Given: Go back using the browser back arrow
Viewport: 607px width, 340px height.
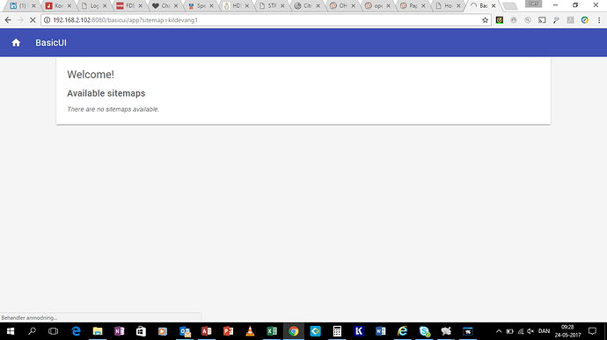Looking at the screenshot, I should [x=8, y=20].
